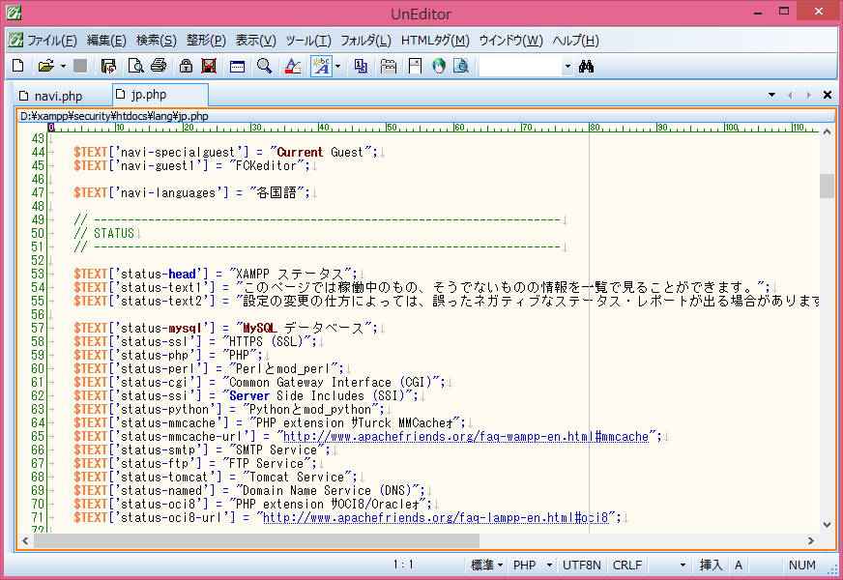Open the toolbar search combo box dropdown

[x=567, y=67]
